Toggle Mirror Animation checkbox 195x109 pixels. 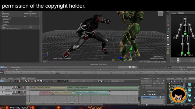tap(30, 15)
